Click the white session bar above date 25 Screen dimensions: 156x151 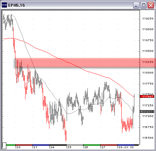coord(75,145)
